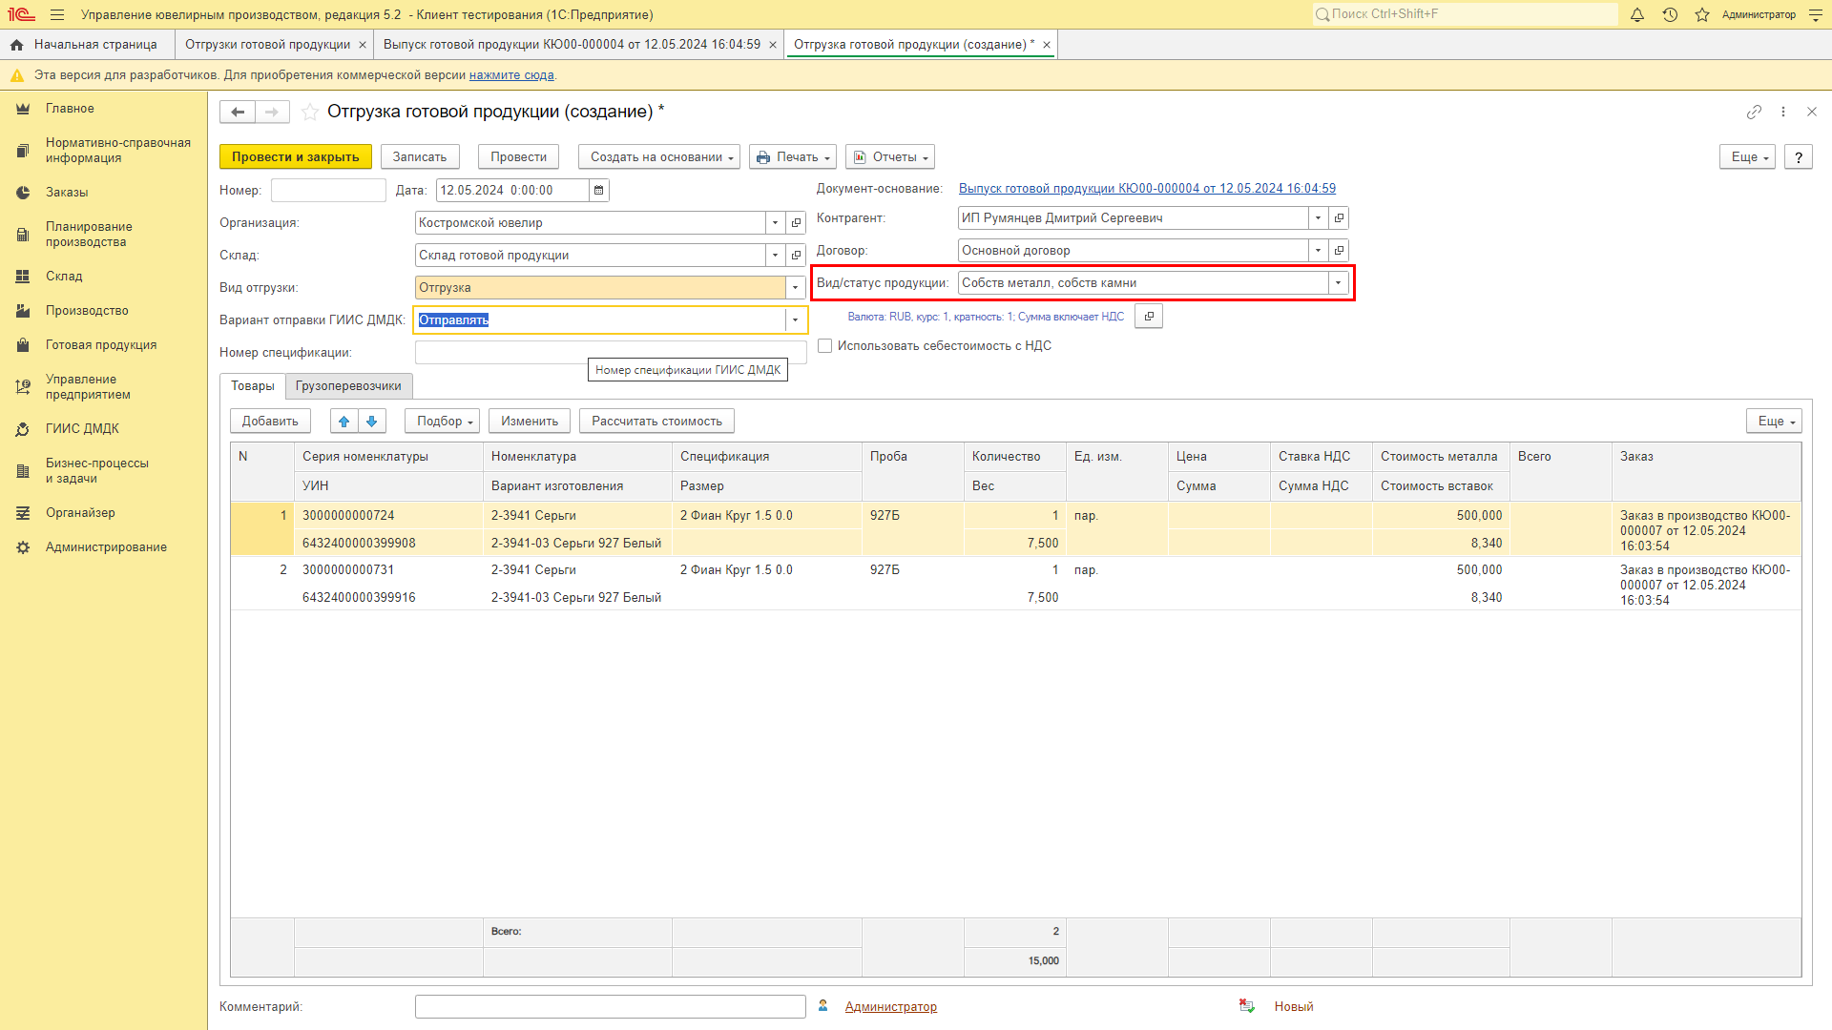Open Печать dropdown menu
This screenshot has height=1030, width=1832.
click(x=794, y=157)
